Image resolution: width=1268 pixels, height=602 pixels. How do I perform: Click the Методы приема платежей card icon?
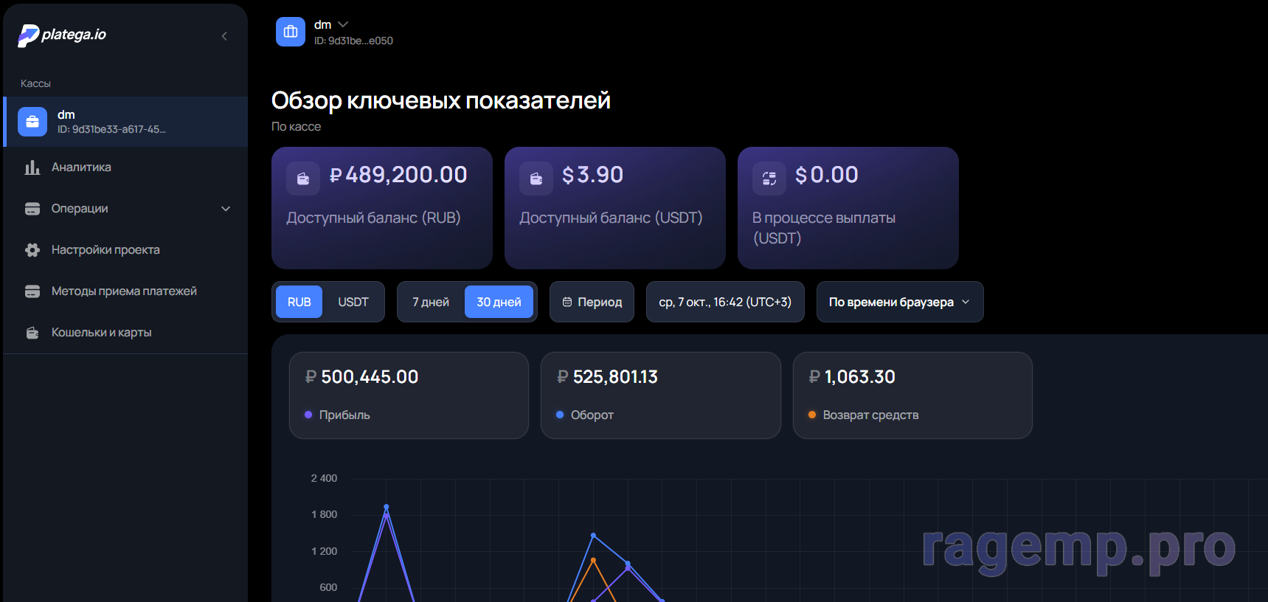tap(32, 291)
